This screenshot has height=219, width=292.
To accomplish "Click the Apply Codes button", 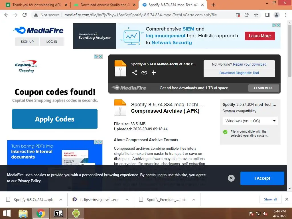I will point(55,119).
